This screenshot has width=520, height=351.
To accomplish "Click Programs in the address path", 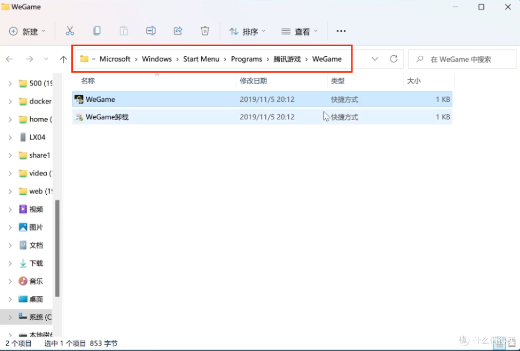I will [x=247, y=59].
